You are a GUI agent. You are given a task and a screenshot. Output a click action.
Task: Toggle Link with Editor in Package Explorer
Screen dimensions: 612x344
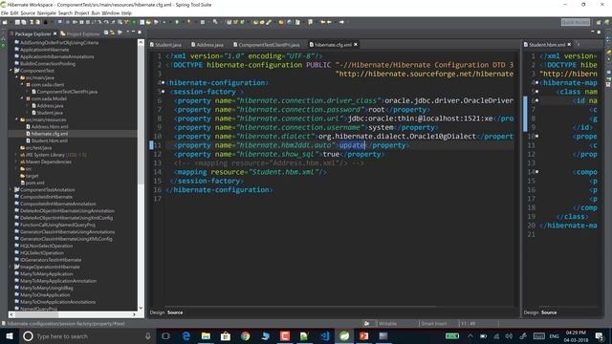click(112, 32)
